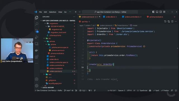
Task: Click Prettier status bar item
Action: [165, 90]
